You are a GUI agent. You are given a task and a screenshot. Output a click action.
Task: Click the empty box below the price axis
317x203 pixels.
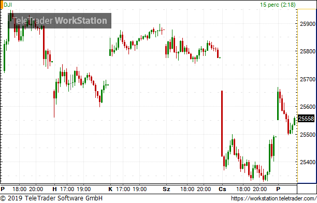pos(307,189)
